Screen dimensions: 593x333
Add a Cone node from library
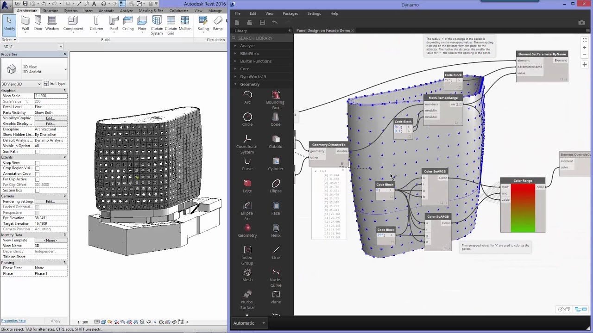(x=276, y=119)
